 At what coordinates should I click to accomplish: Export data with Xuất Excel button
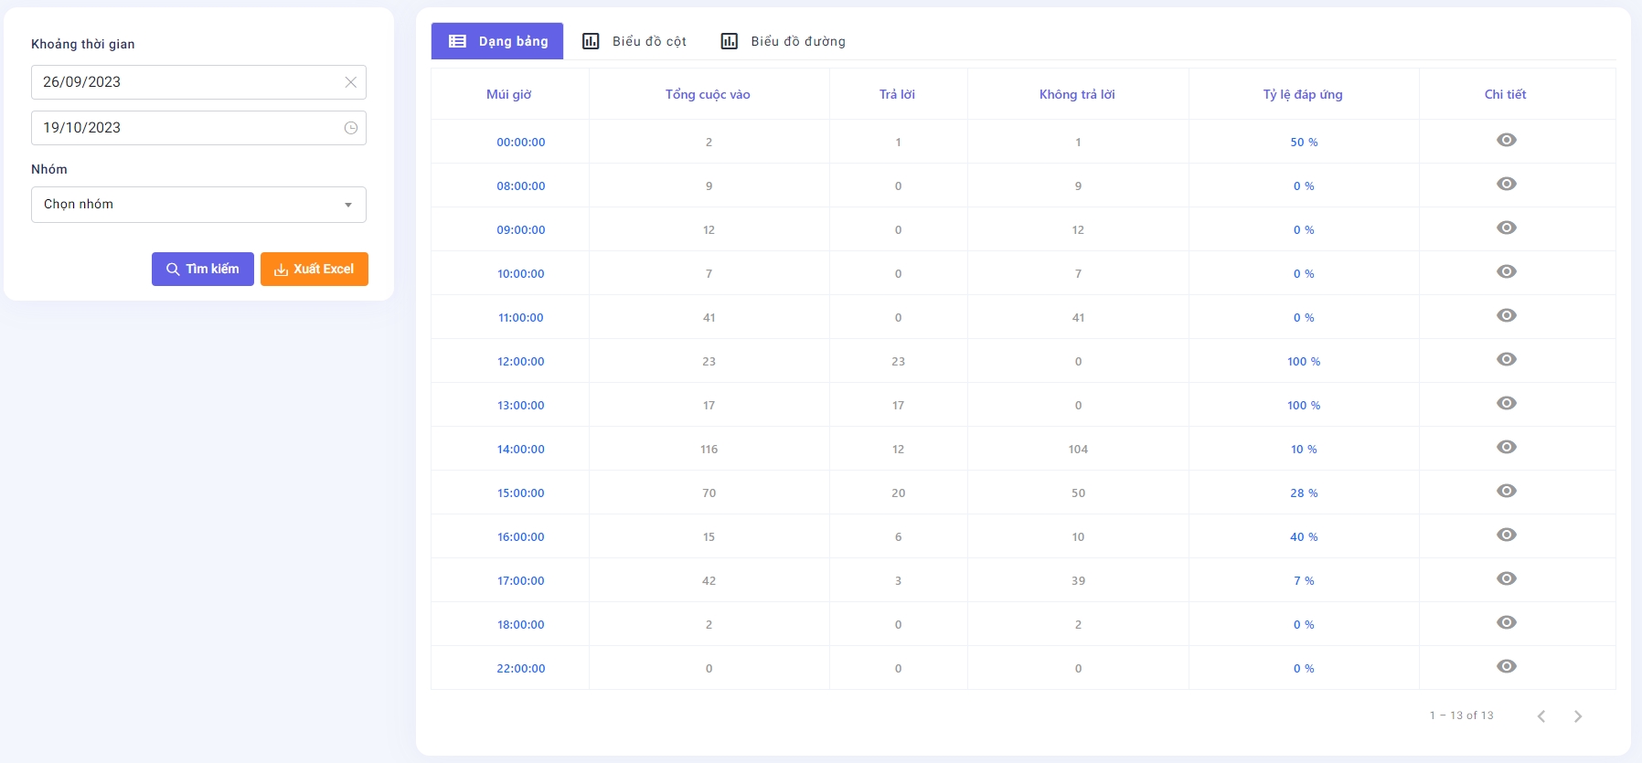tap(314, 270)
